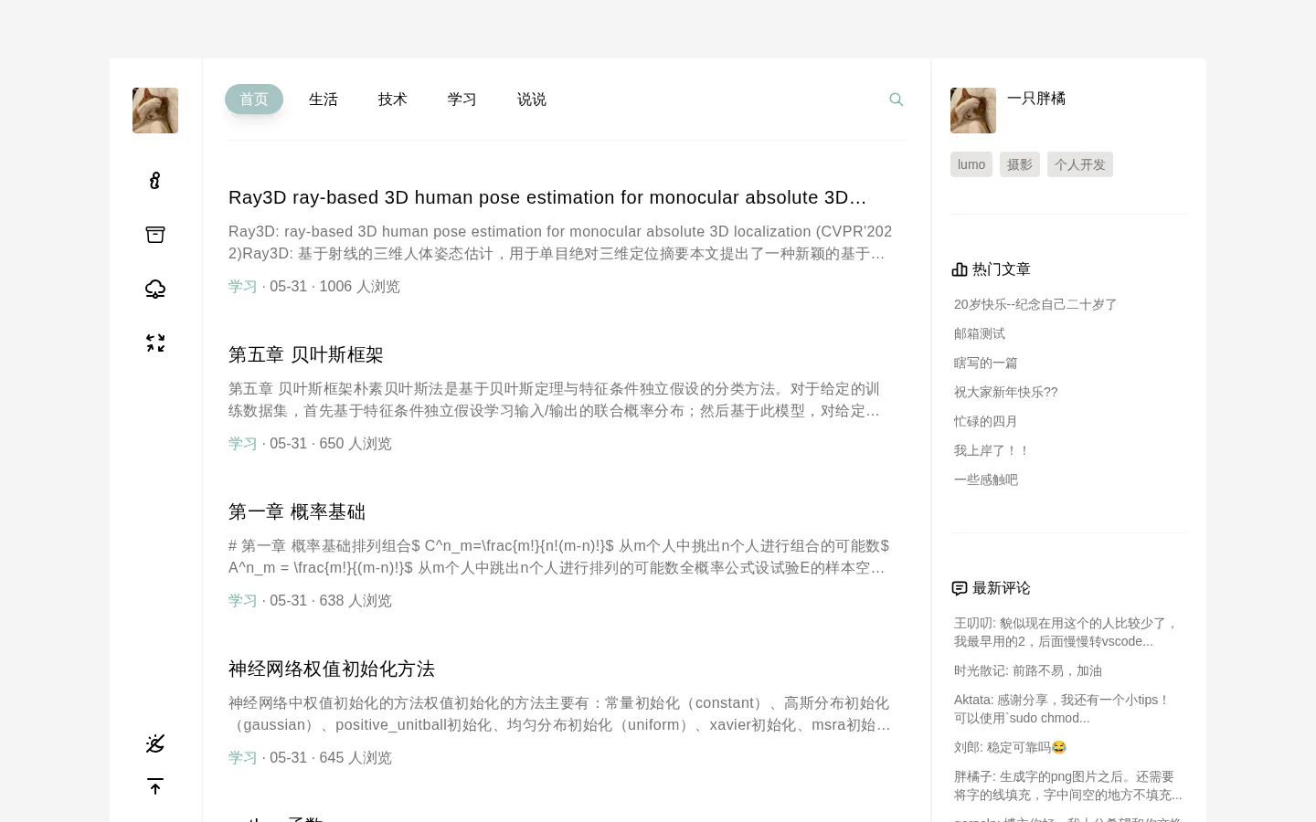Screen dimensions: 1316x822
Task: Go to the 学习 navigation tab
Action: click(462, 100)
